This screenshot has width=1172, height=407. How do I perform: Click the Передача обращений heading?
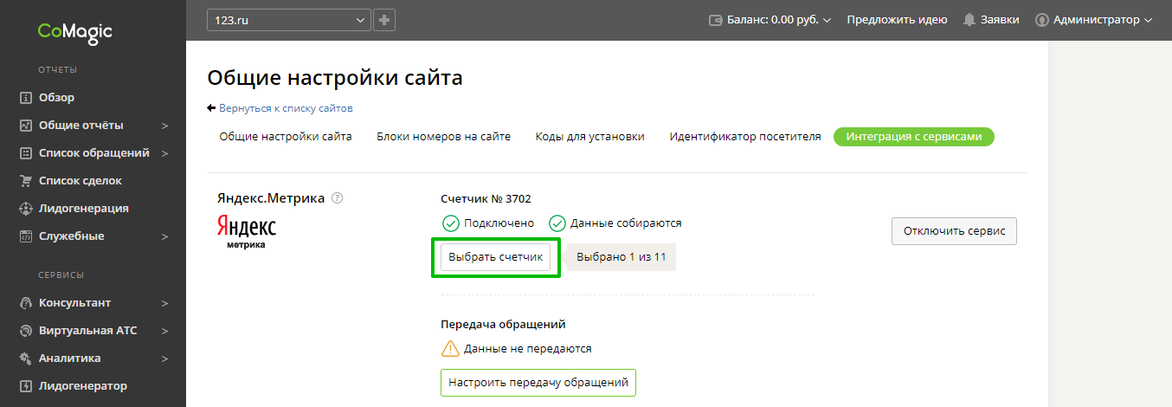point(503,324)
